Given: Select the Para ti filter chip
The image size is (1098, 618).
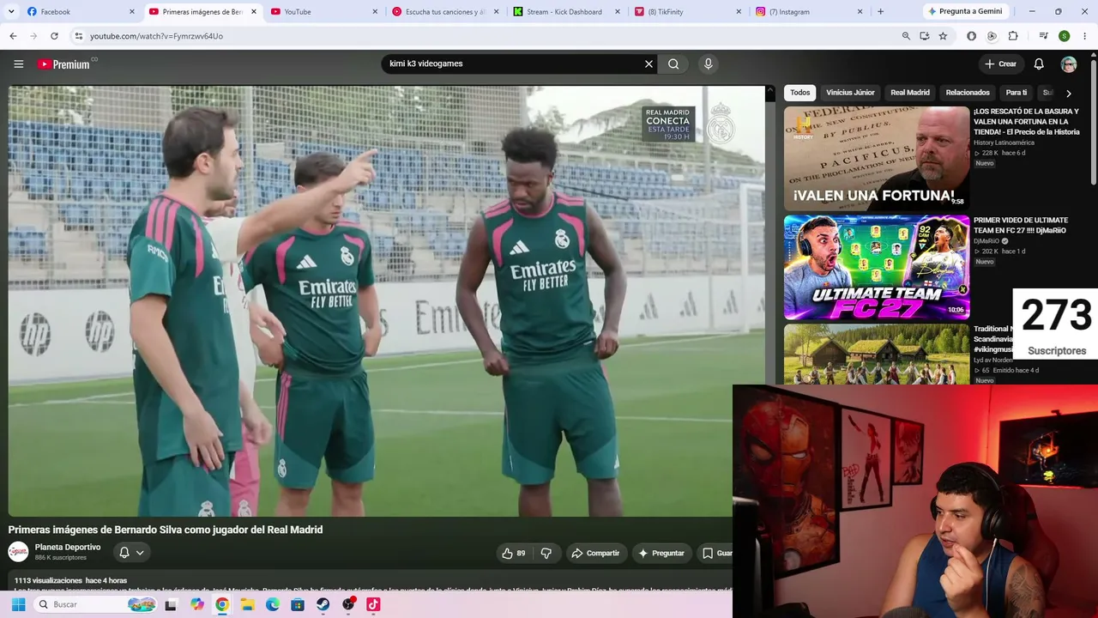Looking at the screenshot, I should pos(1017,93).
